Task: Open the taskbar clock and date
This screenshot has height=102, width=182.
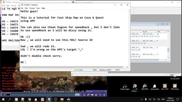Action: pos(170,99)
